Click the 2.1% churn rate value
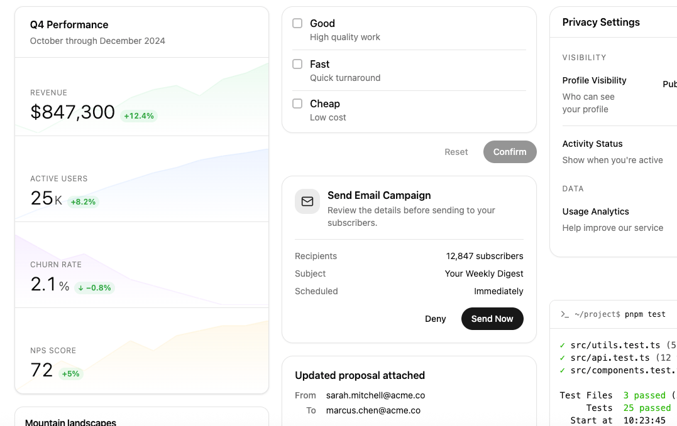Viewport: 677px width, 426px height. click(50, 284)
